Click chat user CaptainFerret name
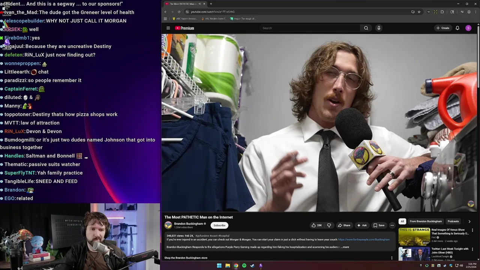480x270 pixels. click(21, 89)
